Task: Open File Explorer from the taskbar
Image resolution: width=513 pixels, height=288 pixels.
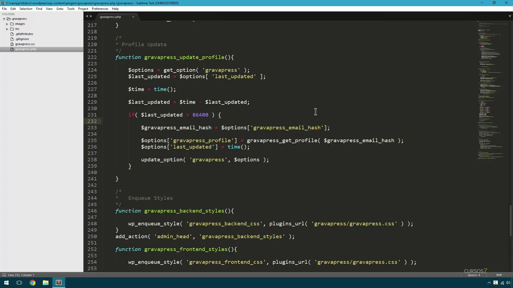Action: [x=46, y=283]
